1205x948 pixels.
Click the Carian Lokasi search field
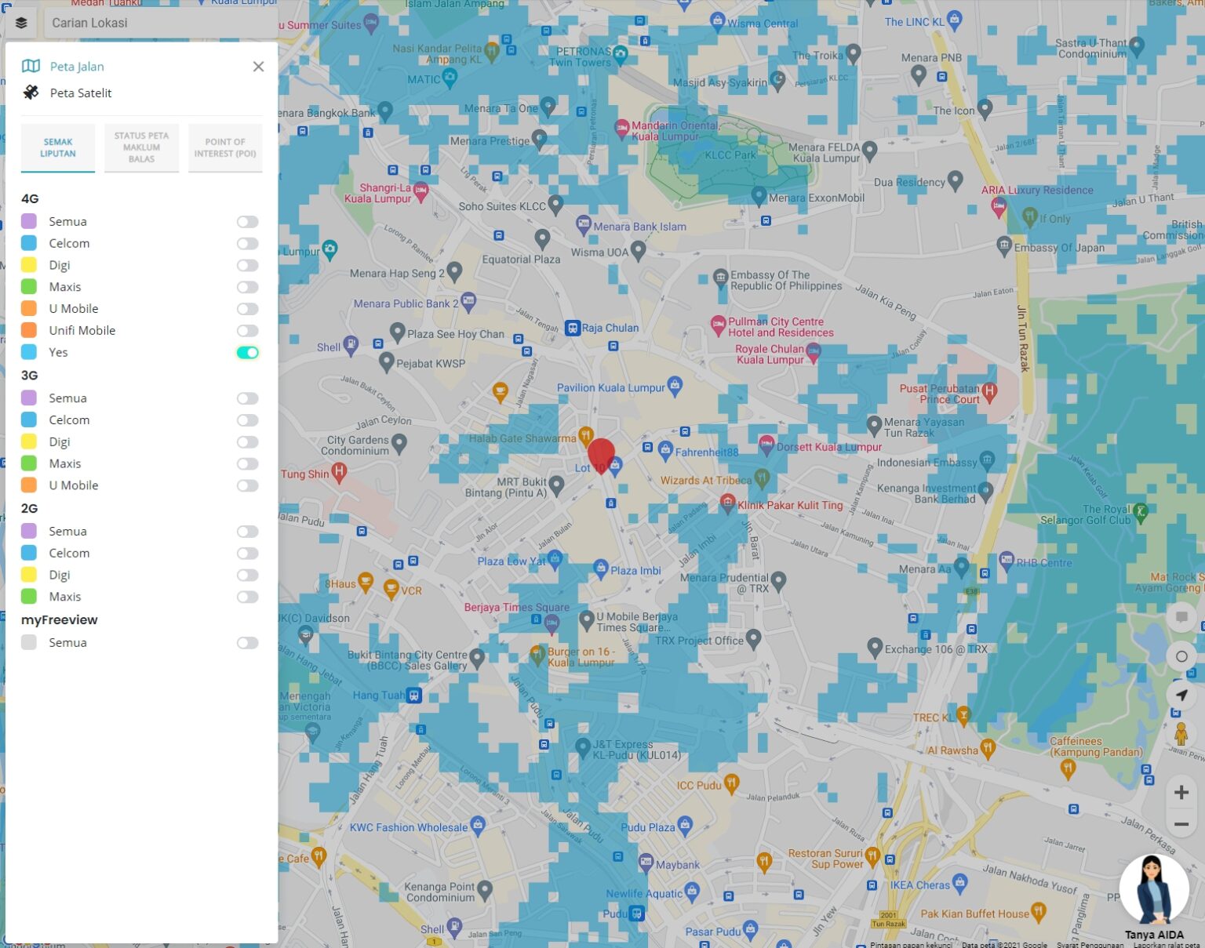[157, 23]
